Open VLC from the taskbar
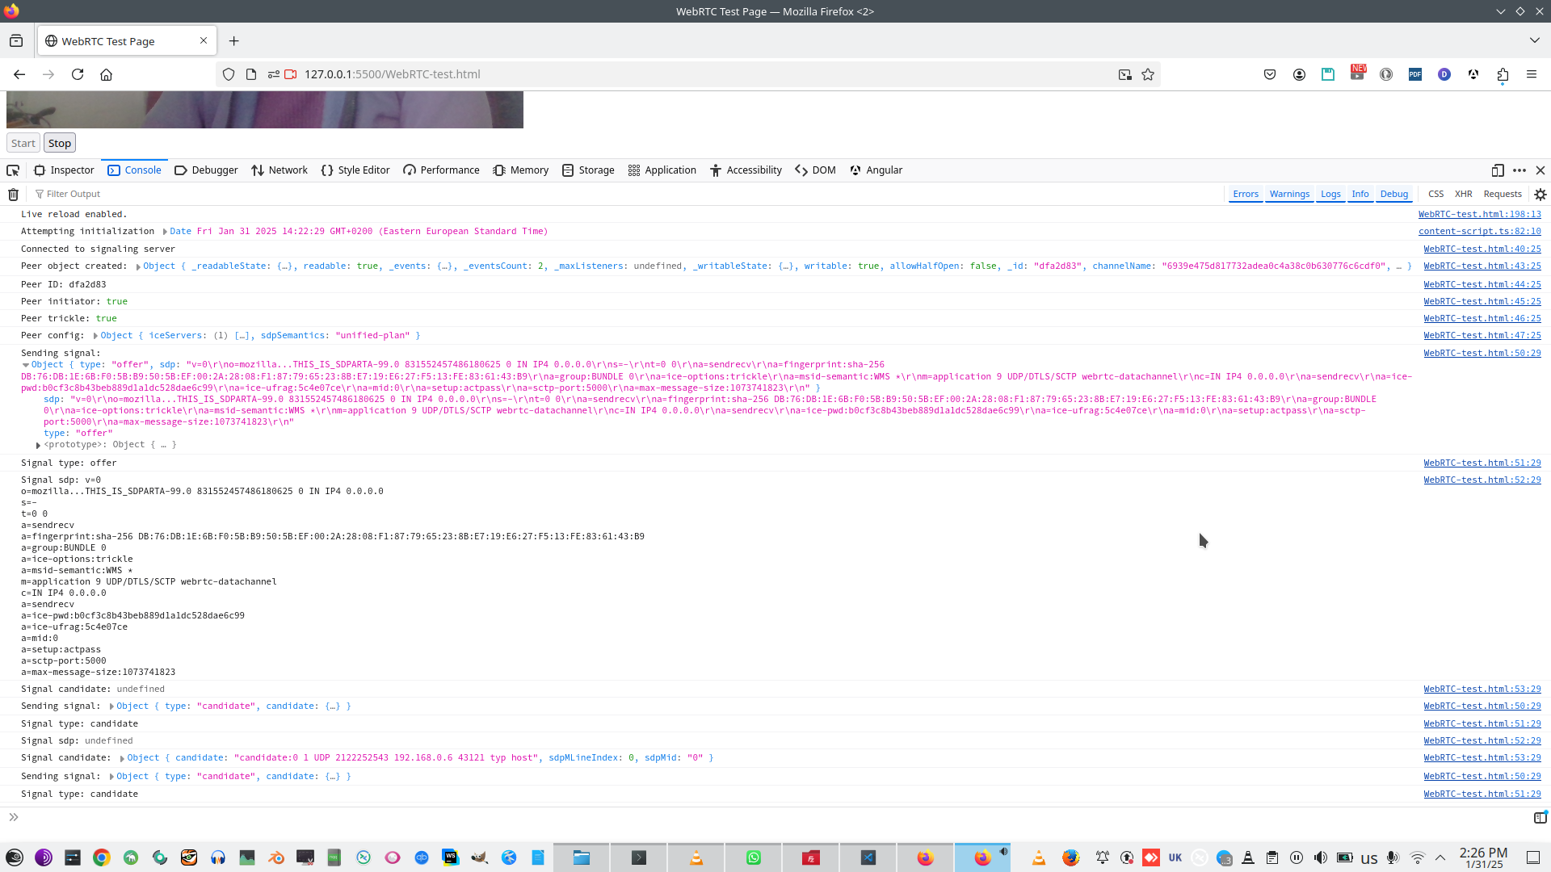Viewport: 1551px width, 872px height. tap(696, 857)
